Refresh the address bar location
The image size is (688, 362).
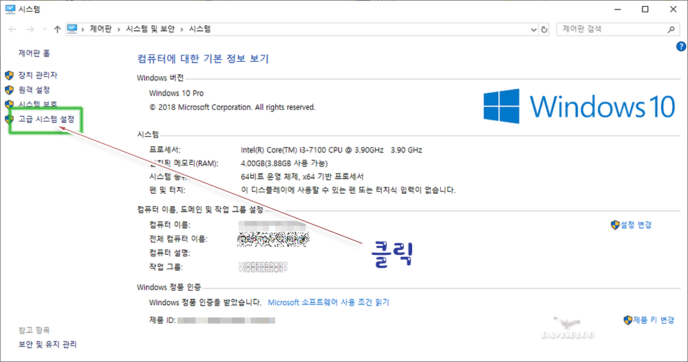[544, 30]
